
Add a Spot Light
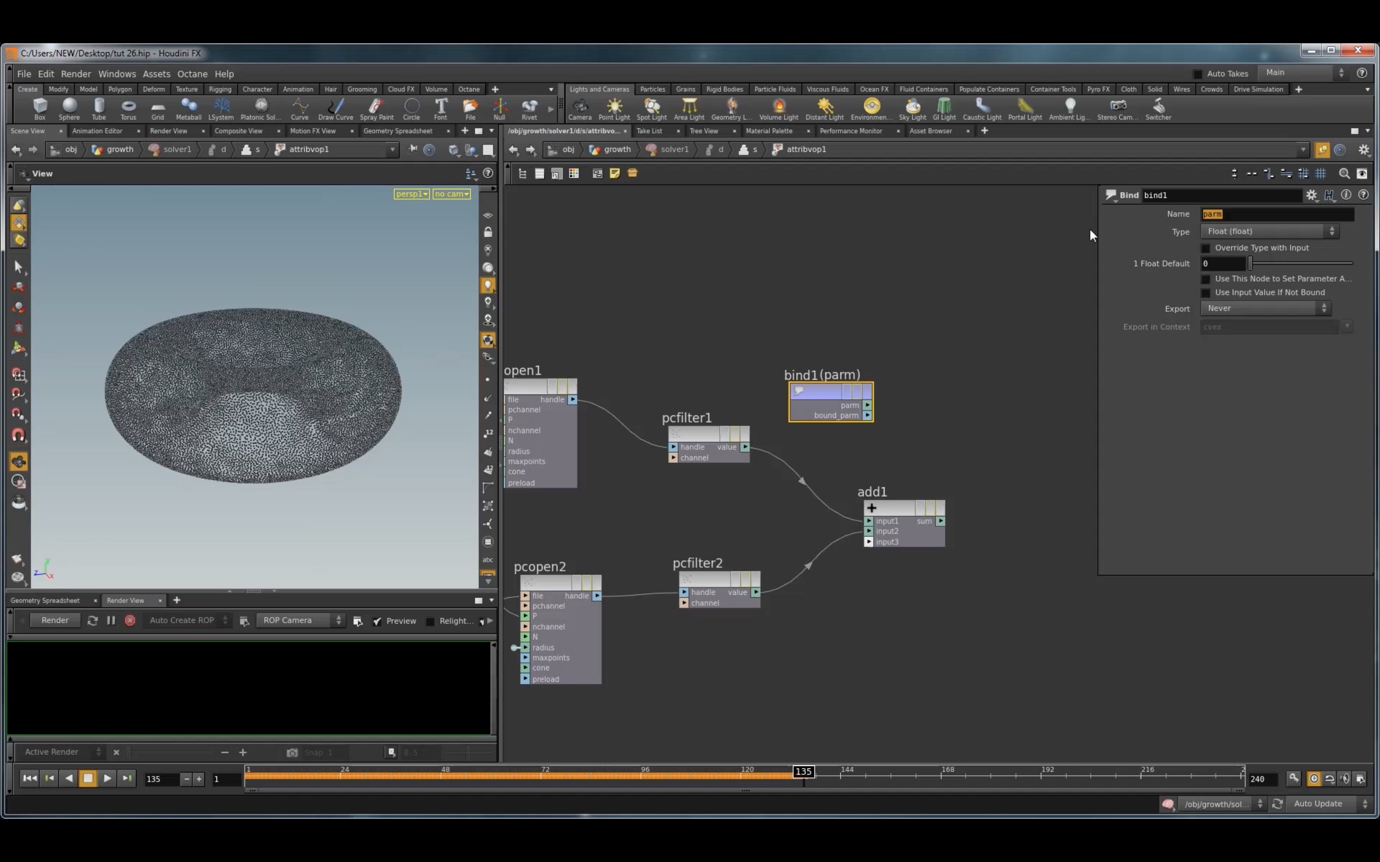[652, 108]
